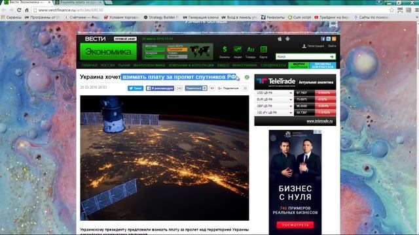Open the РОССИЯ navigation item
Image resolution: width=419 pixels, height=235 pixels.
tap(107, 65)
